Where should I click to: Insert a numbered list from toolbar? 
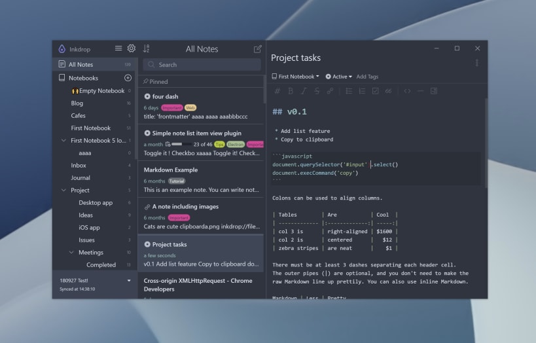[362, 91]
